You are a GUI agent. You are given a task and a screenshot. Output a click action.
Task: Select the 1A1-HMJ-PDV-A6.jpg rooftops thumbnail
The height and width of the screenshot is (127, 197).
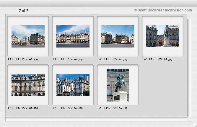pos(73,85)
